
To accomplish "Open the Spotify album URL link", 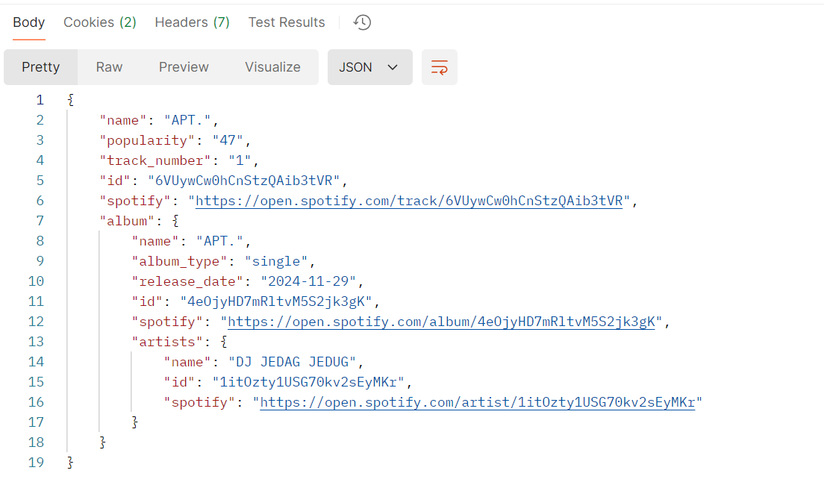I will point(441,322).
